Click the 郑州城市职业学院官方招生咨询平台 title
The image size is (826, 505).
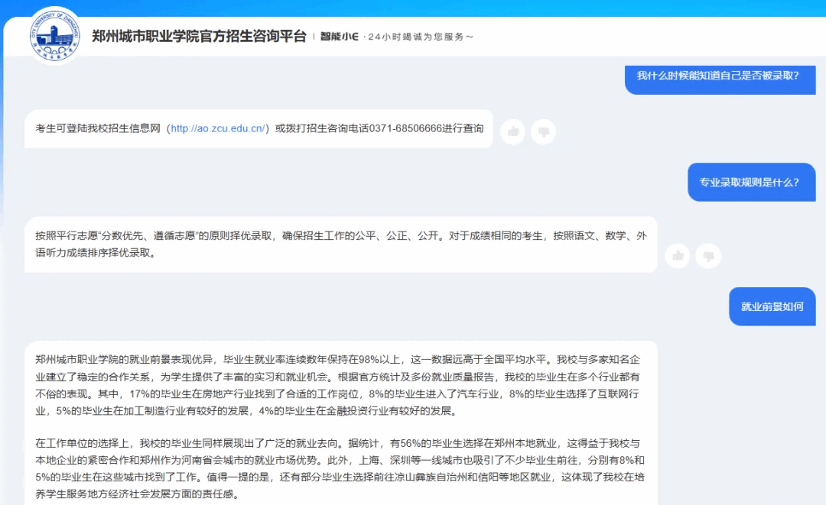tap(199, 36)
